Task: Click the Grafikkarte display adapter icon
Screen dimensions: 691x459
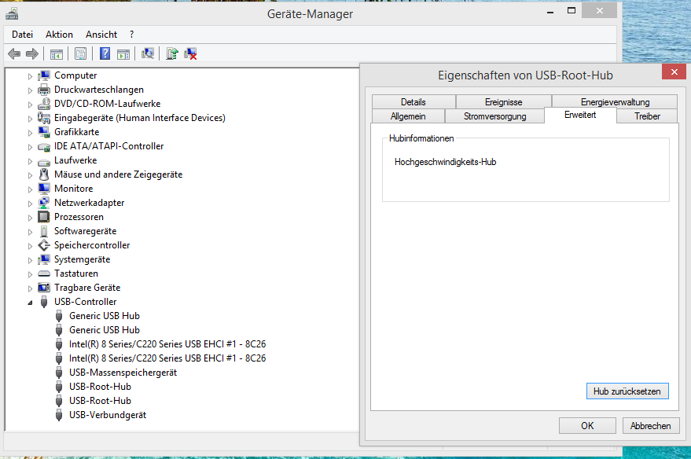Action: tap(44, 132)
